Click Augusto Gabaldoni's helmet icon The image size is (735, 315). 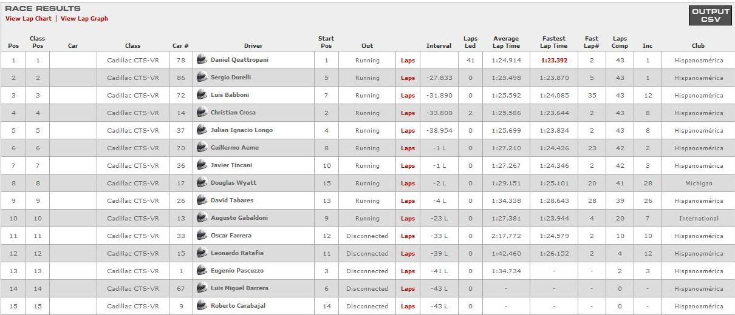pos(202,218)
